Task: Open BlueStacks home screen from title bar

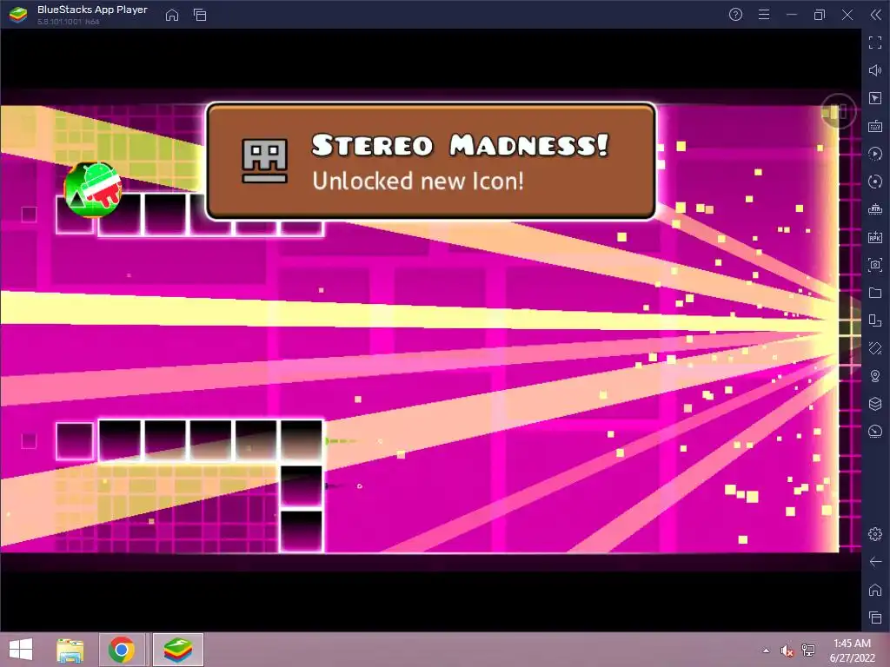Action: tap(172, 15)
